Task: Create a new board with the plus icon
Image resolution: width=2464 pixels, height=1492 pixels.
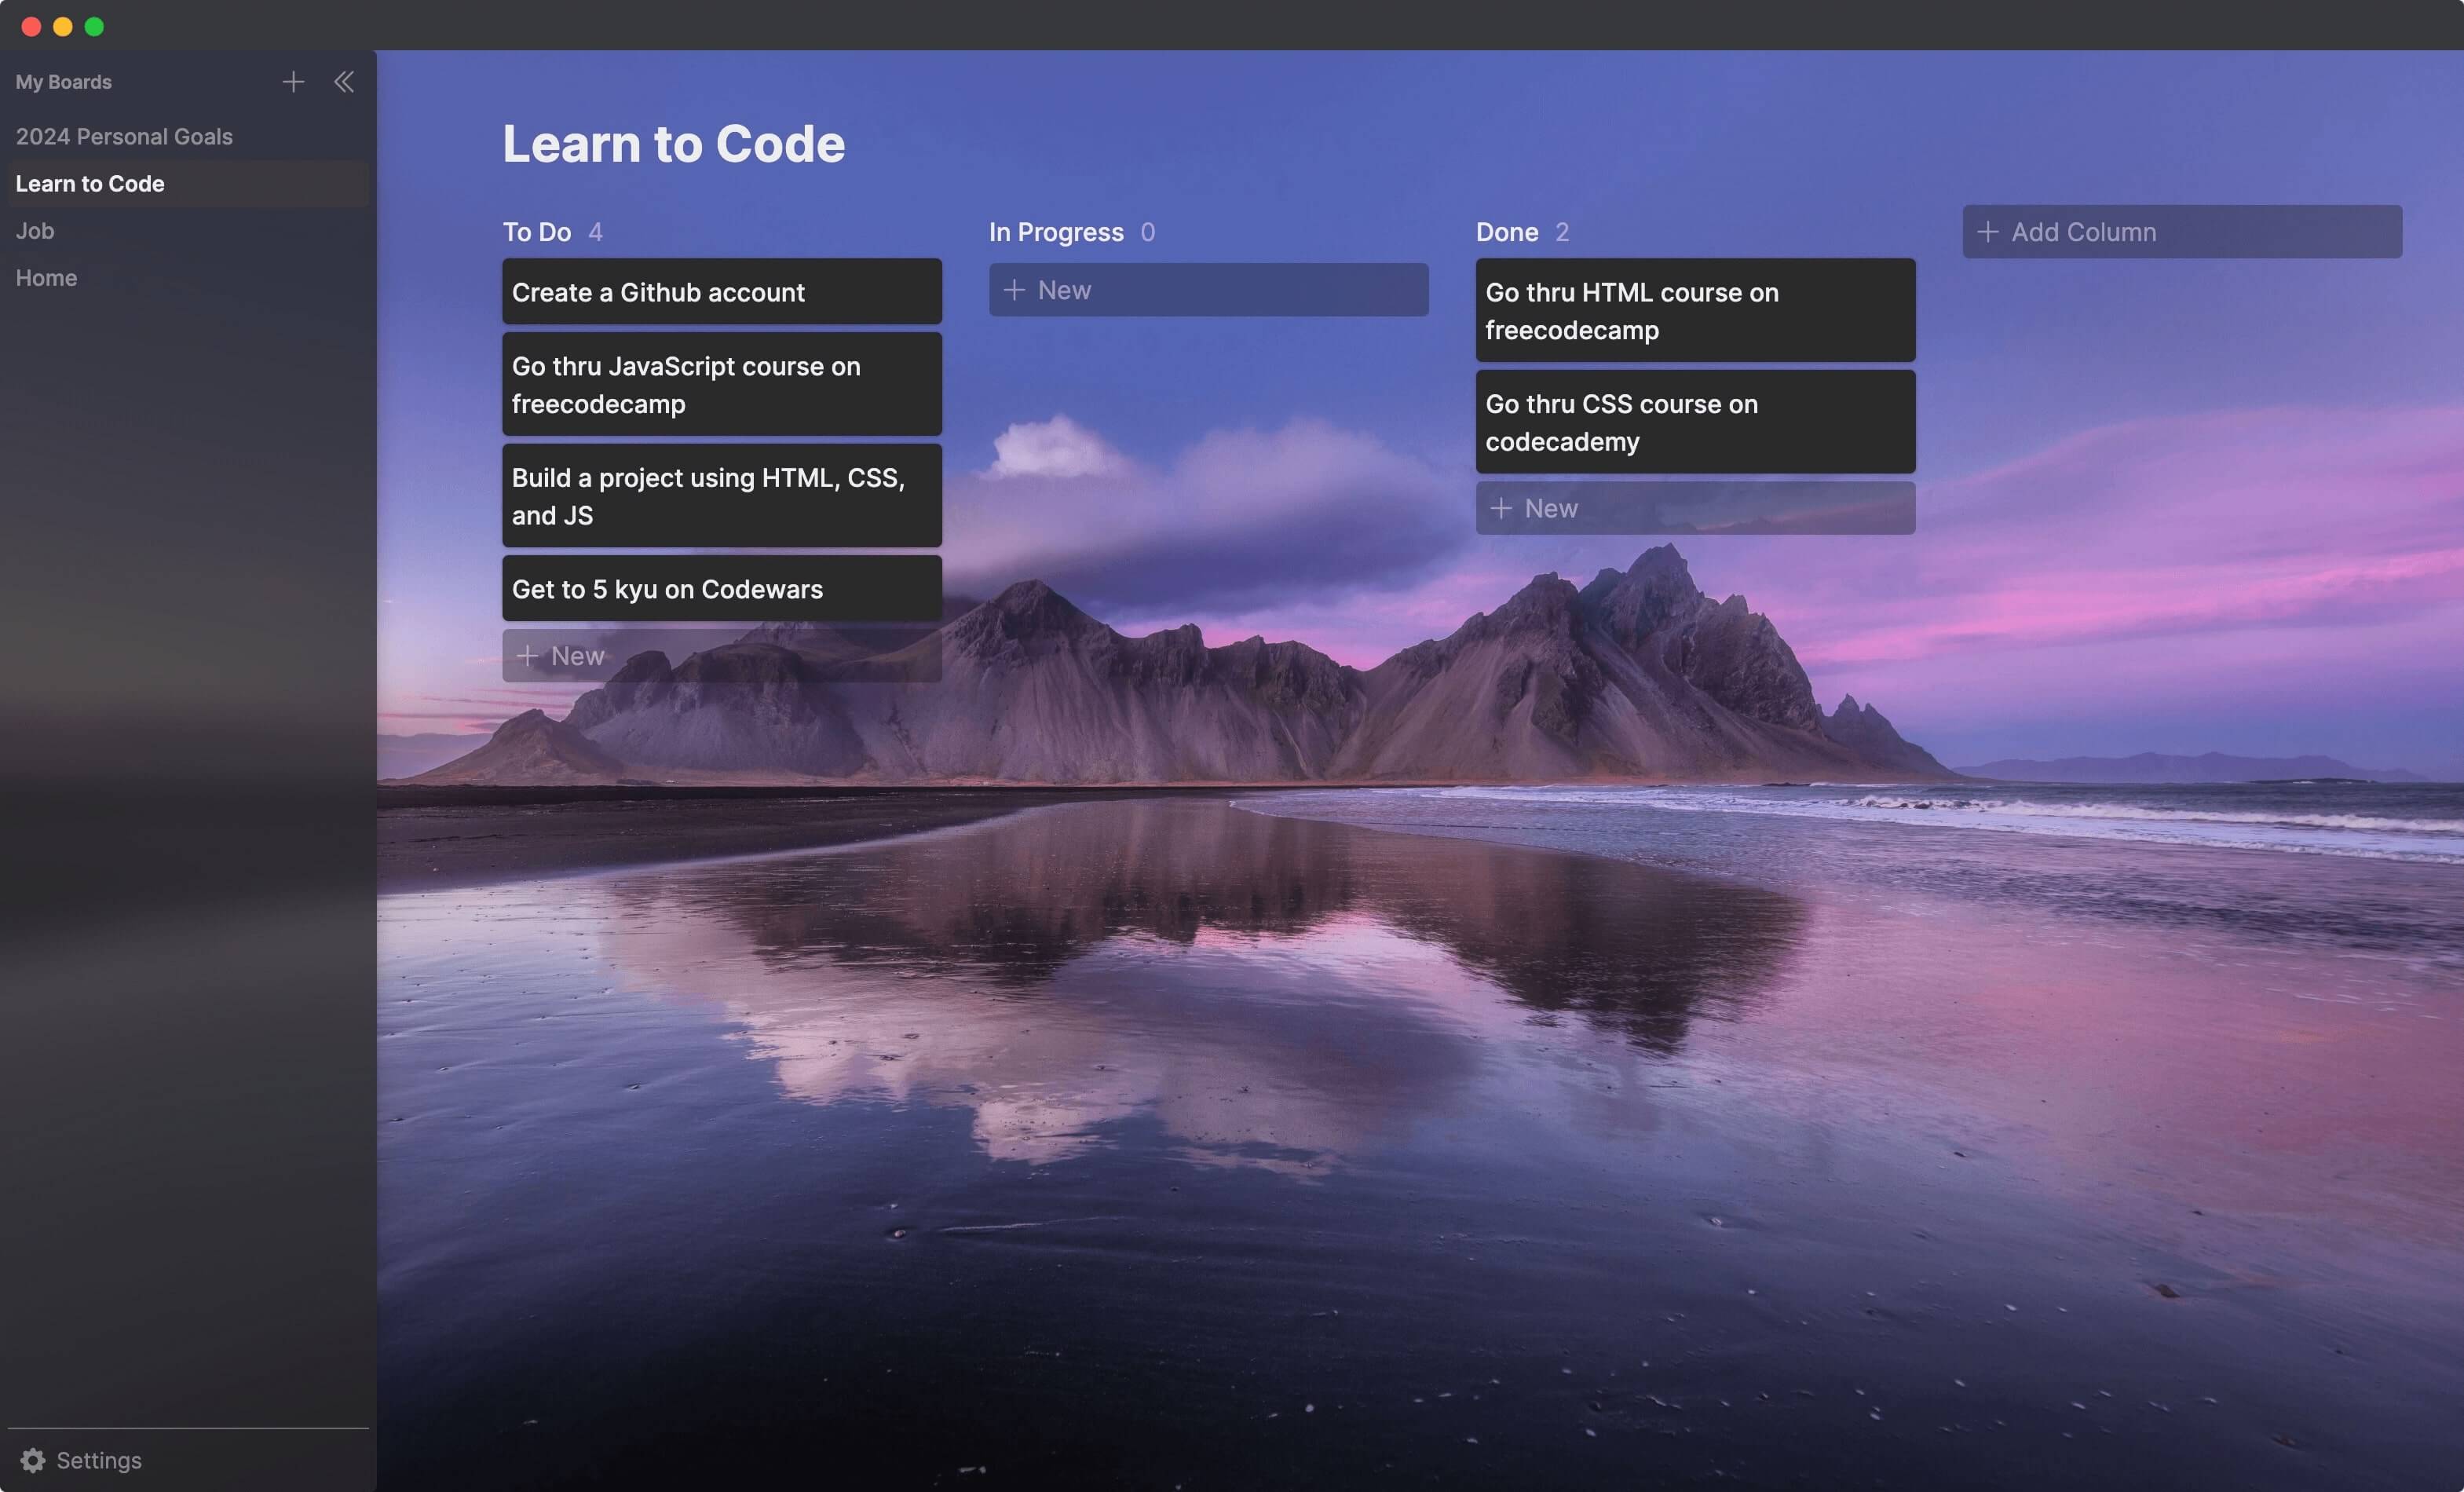Action: coord(293,82)
